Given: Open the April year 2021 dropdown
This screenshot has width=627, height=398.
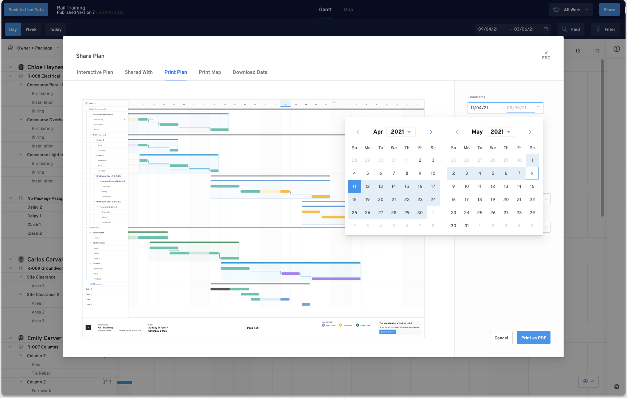Looking at the screenshot, I should (x=401, y=132).
